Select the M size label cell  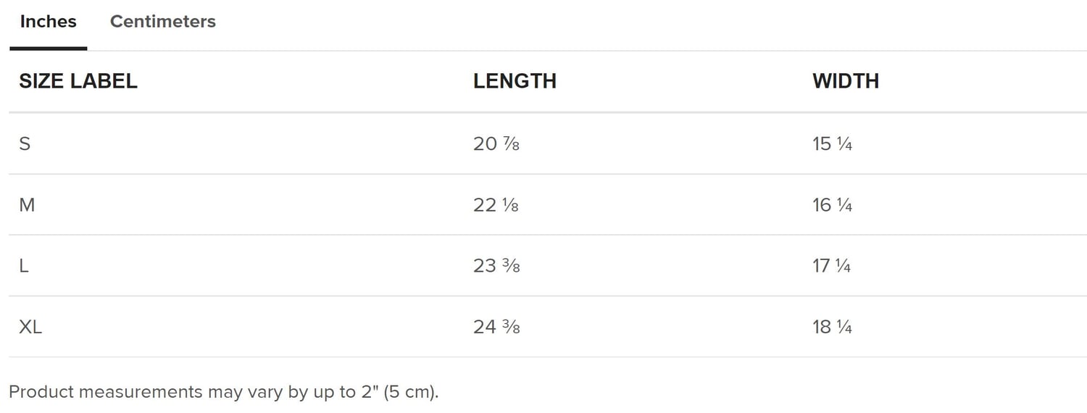(x=27, y=205)
